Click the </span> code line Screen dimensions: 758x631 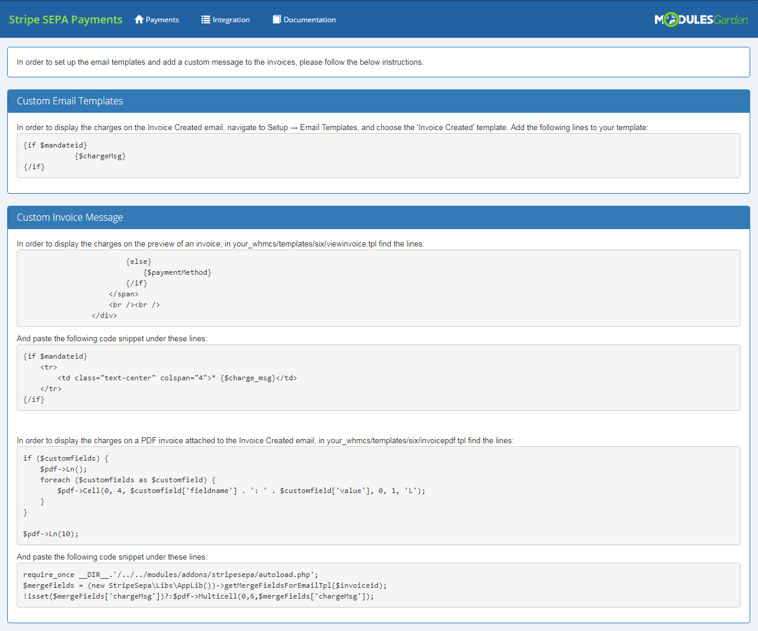123,294
